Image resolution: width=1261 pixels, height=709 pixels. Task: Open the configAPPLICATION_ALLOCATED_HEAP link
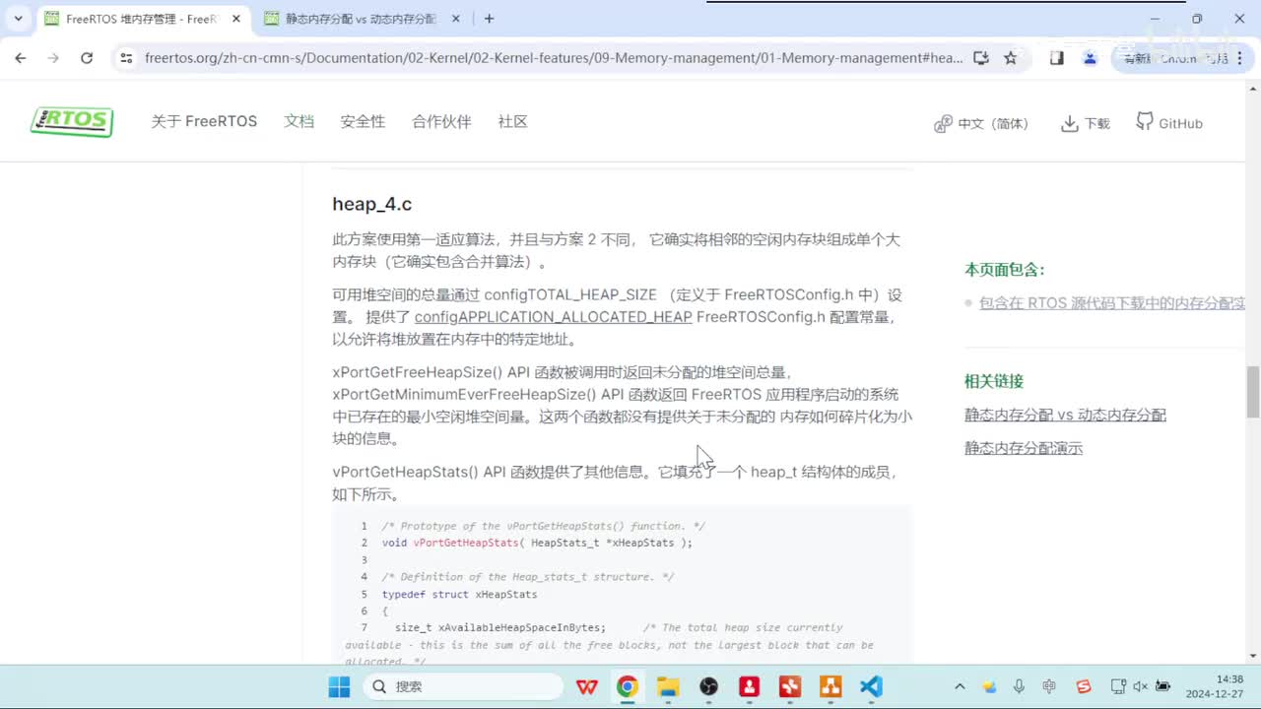point(553,317)
